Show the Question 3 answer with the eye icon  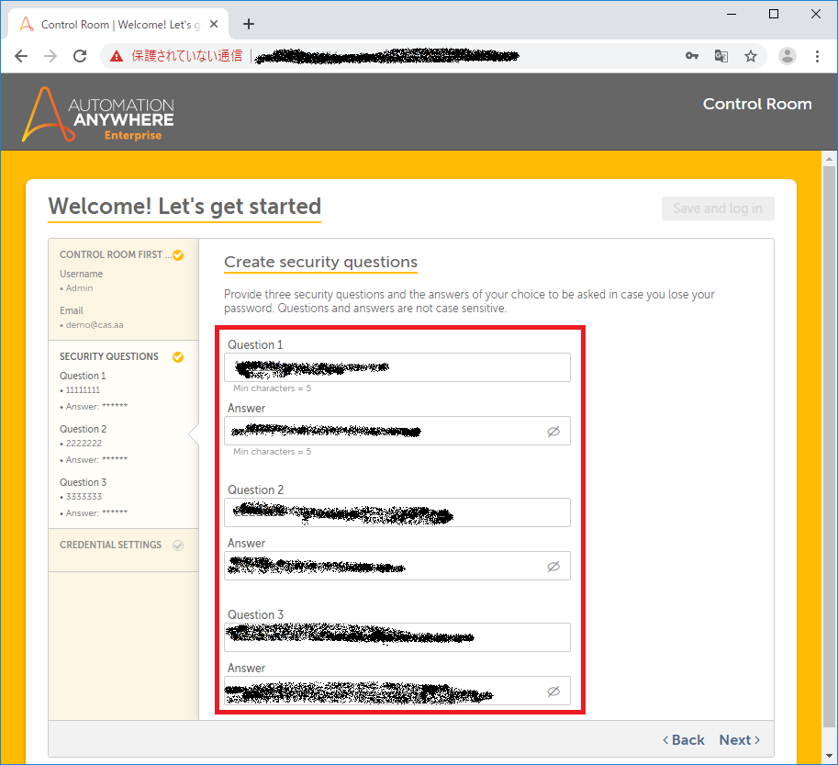[x=553, y=692]
